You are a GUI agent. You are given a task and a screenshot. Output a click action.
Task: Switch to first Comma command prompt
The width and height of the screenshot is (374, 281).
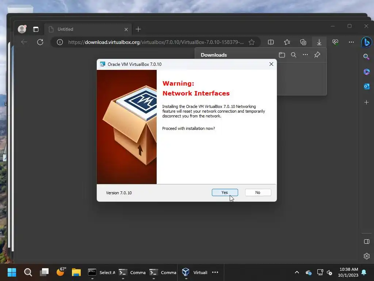point(132,272)
